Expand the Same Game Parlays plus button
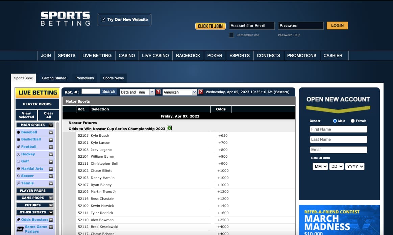The height and width of the screenshot is (235, 393). coord(51,227)
